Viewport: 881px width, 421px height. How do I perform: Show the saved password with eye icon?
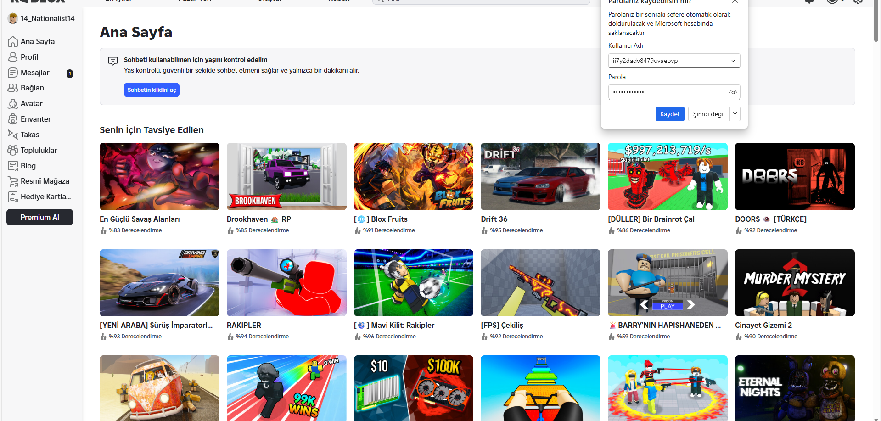[x=733, y=92]
